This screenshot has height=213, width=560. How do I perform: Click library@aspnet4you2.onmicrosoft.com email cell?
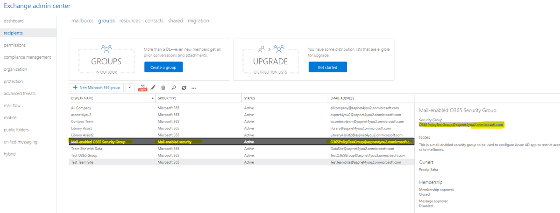(x=361, y=128)
